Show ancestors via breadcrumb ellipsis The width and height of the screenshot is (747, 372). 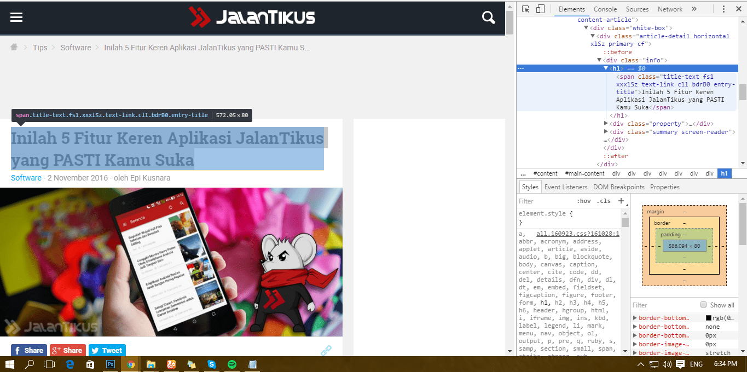tap(523, 173)
